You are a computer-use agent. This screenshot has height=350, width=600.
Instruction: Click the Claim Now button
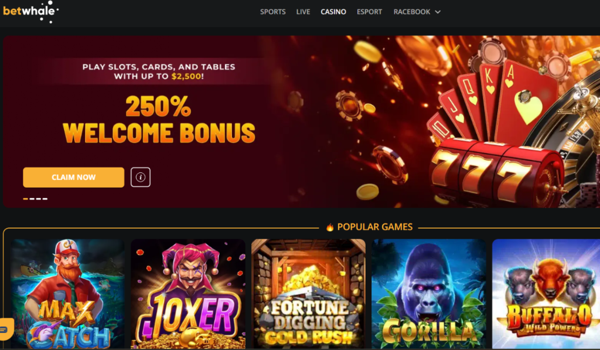pyautogui.click(x=73, y=177)
